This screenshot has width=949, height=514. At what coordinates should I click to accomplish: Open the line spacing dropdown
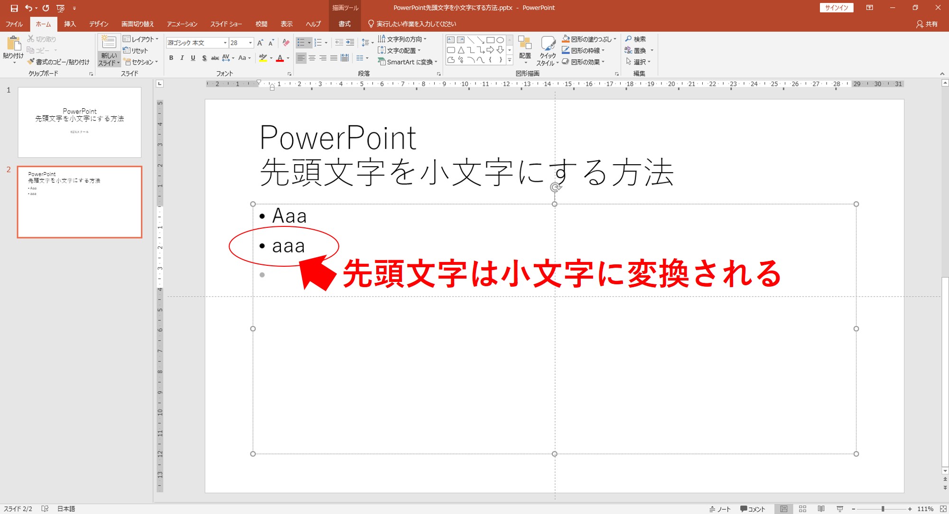coord(367,43)
